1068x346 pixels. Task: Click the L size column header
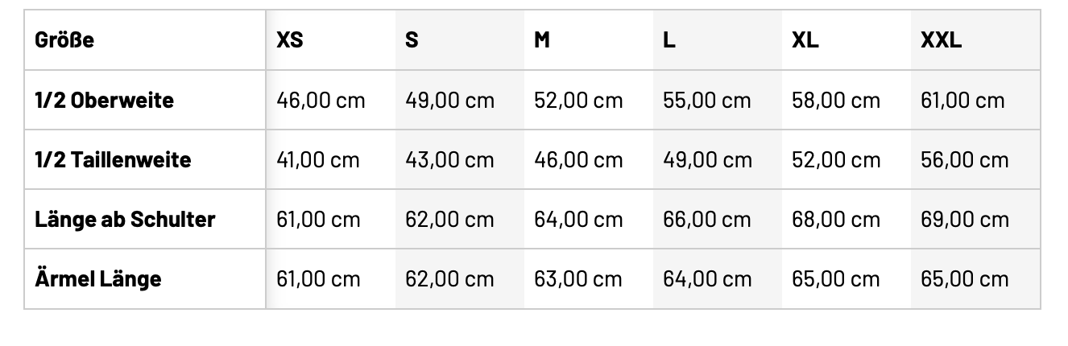point(669,40)
